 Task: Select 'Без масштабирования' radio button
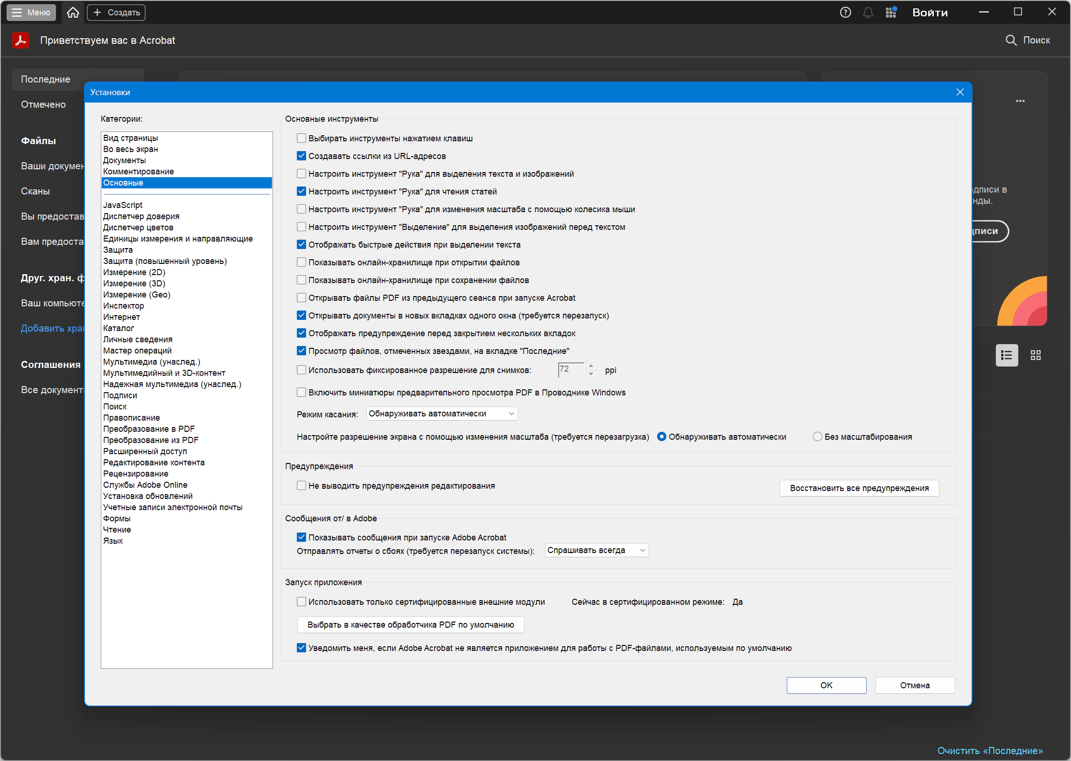click(817, 437)
